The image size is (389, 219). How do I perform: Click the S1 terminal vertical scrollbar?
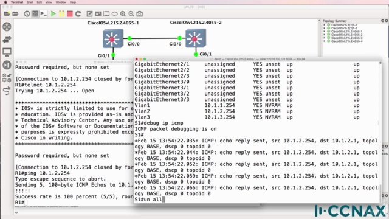pos(380,193)
